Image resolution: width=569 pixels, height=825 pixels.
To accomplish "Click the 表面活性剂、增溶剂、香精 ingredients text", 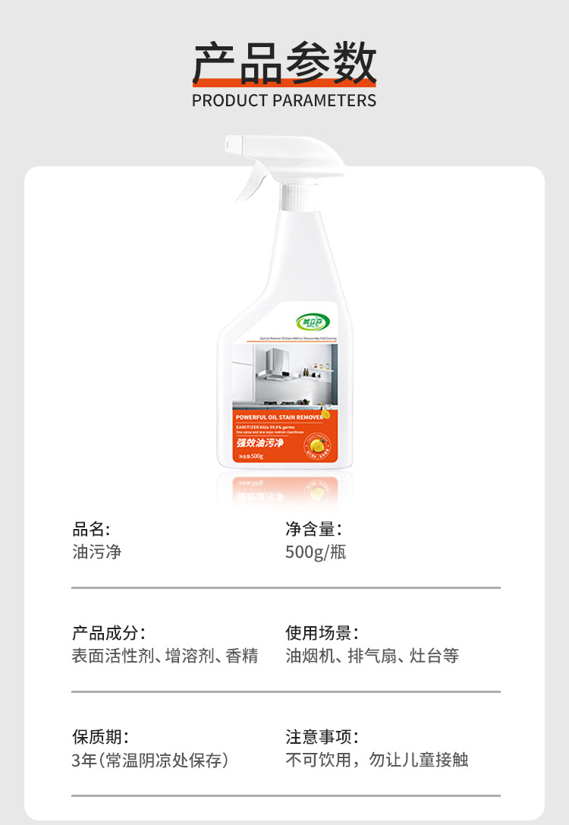I will coord(165,656).
